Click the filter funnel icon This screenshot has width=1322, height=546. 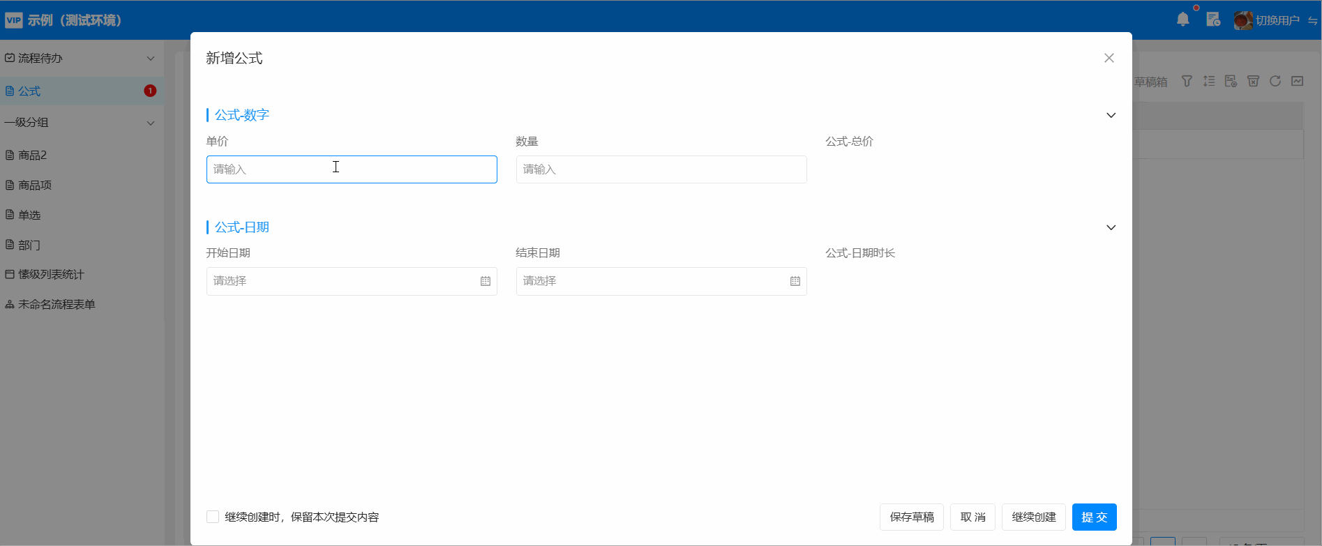click(x=1187, y=82)
